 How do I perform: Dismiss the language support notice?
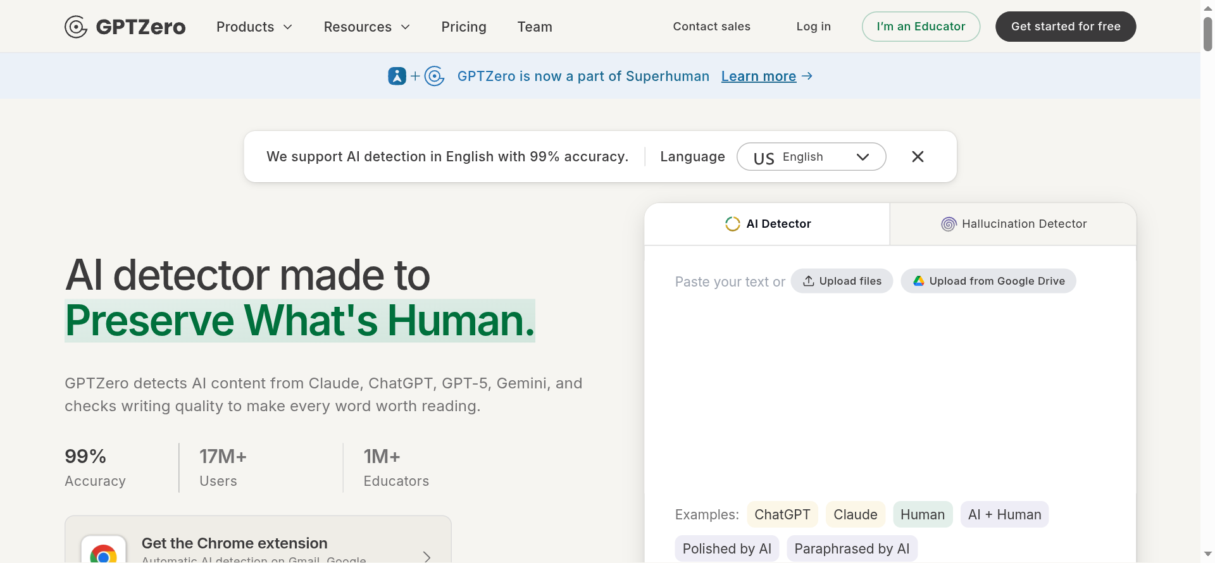click(918, 156)
